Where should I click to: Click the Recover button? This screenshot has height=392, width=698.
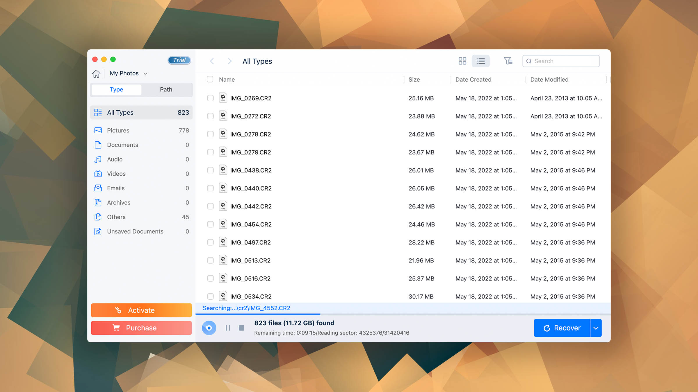(562, 328)
